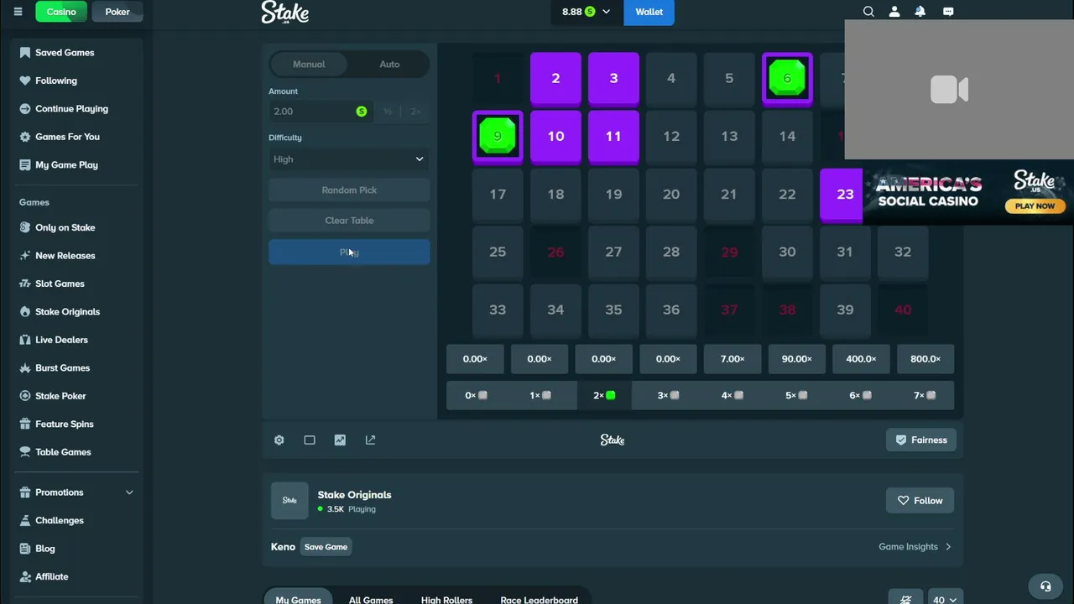This screenshot has height=604, width=1074.
Task: Click the Feature Spins icon
Action: click(25, 424)
